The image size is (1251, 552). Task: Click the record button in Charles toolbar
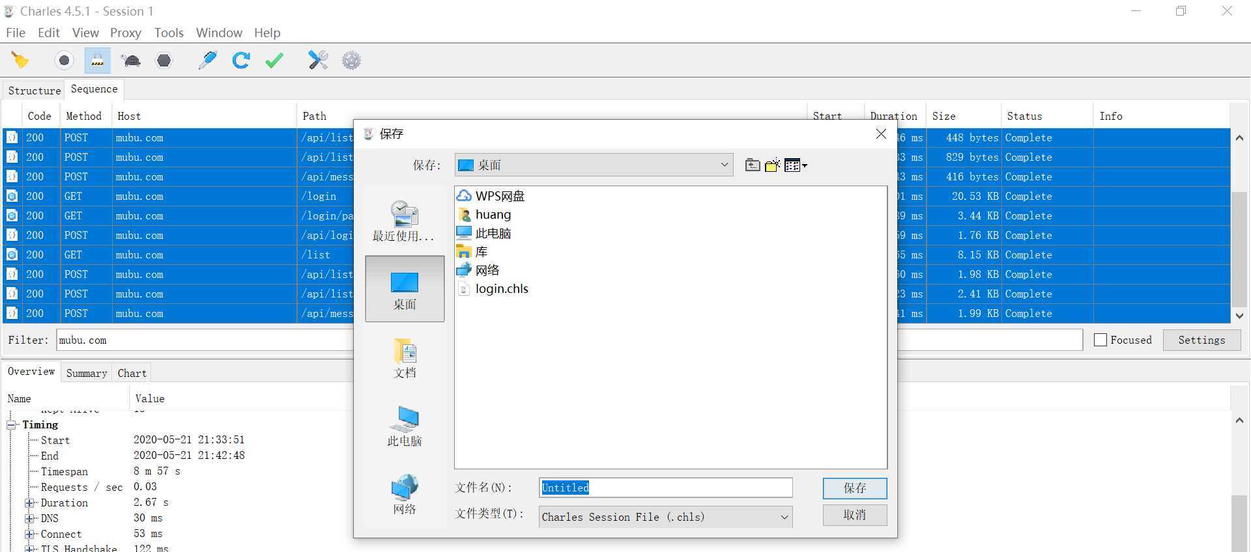(x=64, y=61)
